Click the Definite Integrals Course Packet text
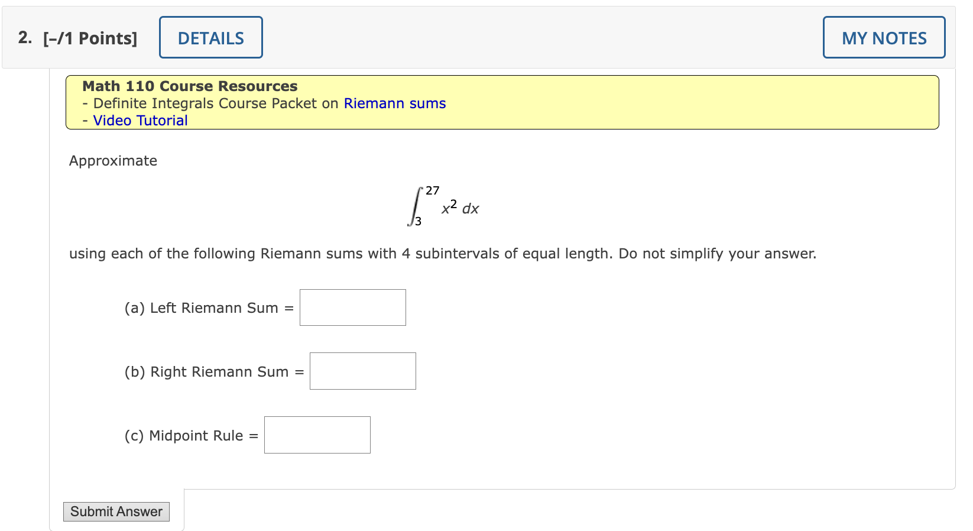This screenshot has width=973, height=531. (213, 103)
